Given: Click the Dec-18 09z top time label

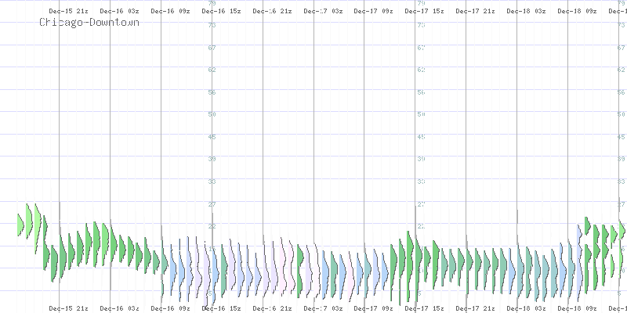Looking at the screenshot, I should 578,12.
